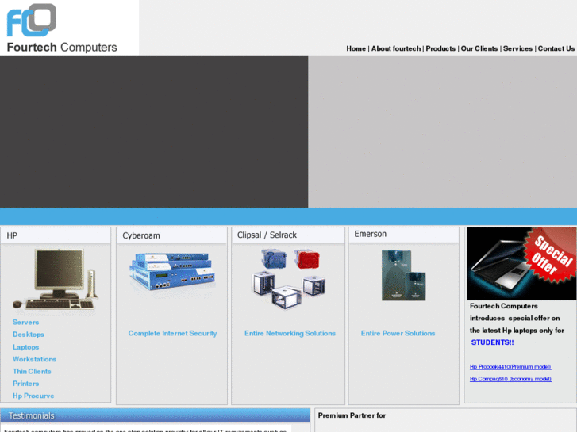This screenshot has height=432, width=577.
Task: Open Hp Compaq 510 Economy model link
Action: point(511,379)
